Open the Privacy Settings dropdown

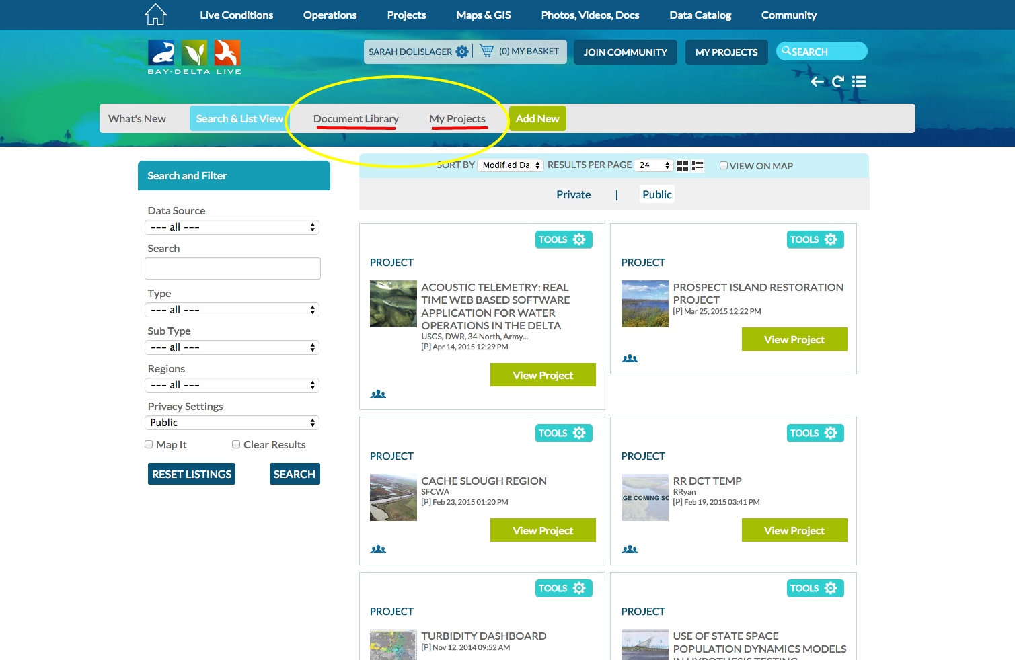tap(232, 423)
